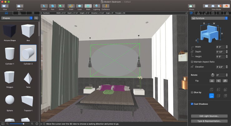Open the materials library tab

pyautogui.click(x=20, y=13)
